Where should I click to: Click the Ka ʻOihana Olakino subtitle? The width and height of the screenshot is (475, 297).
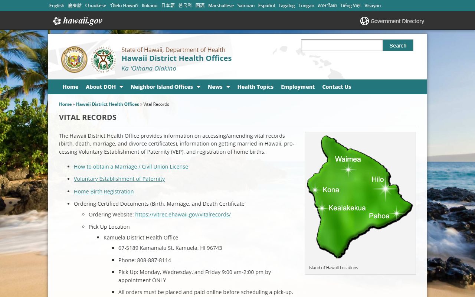click(x=149, y=68)
